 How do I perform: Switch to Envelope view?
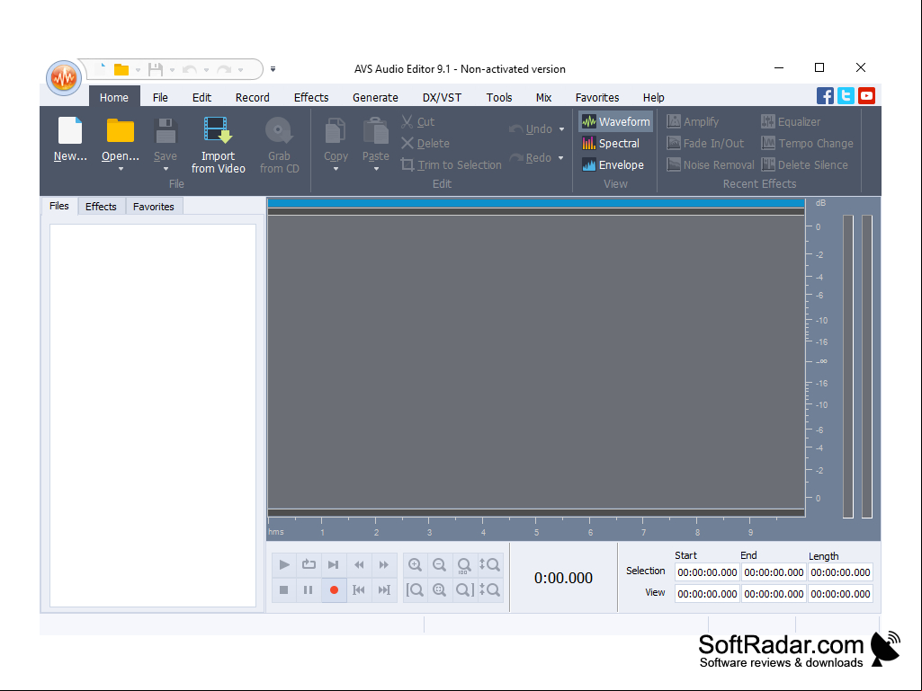click(613, 165)
